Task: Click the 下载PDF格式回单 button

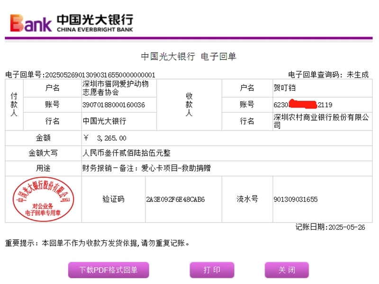Action: pyautogui.click(x=108, y=270)
